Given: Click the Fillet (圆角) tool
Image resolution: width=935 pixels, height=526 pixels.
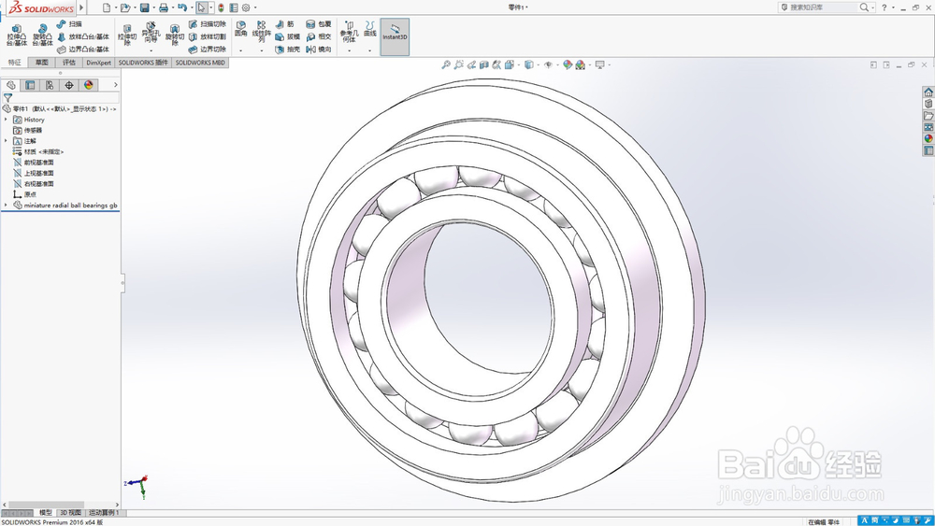Looking at the screenshot, I should tap(241, 29).
